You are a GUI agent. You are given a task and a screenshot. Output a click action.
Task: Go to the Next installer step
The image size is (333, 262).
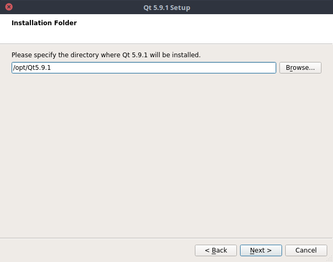click(261, 250)
